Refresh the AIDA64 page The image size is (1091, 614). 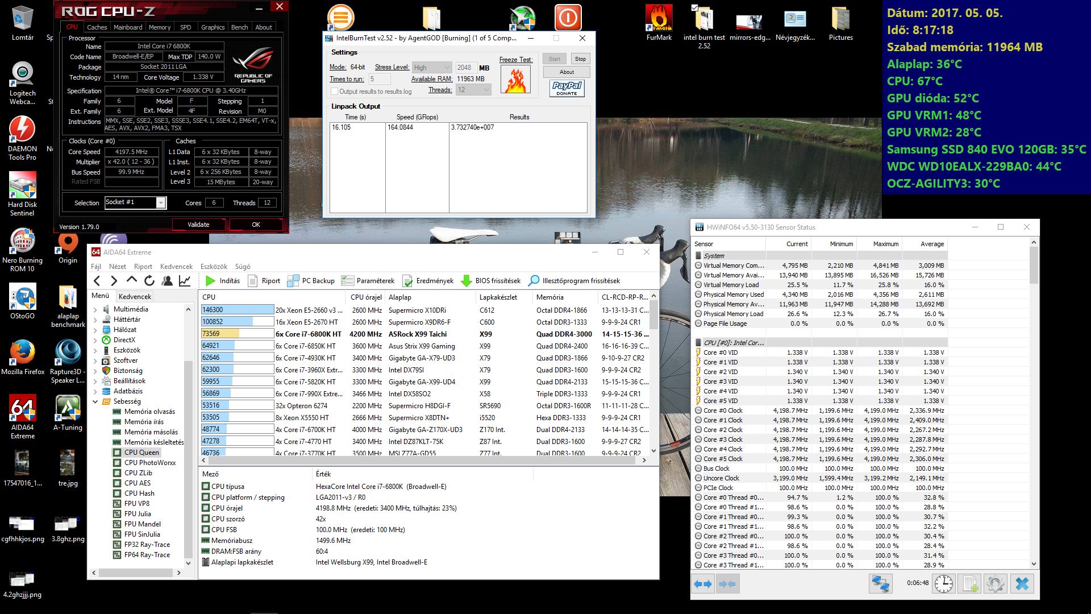pyautogui.click(x=149, y=280)
